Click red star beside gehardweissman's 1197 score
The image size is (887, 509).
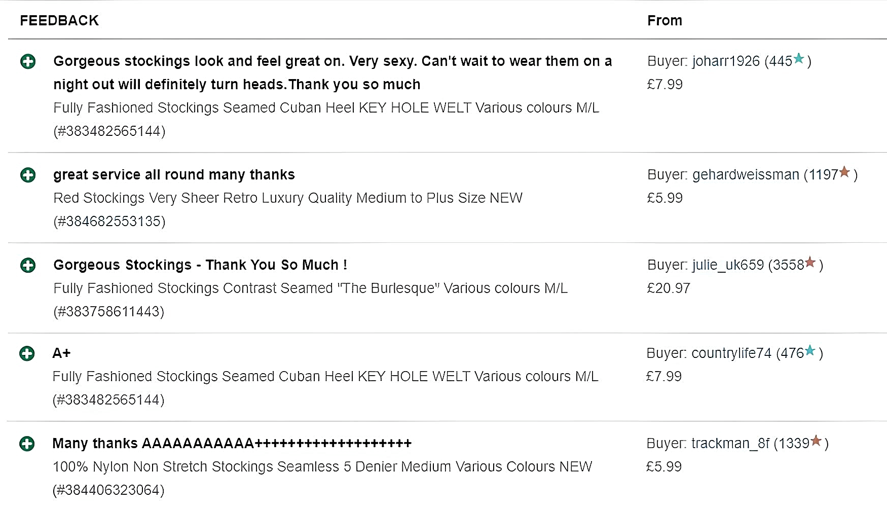(x=844, y=172)
